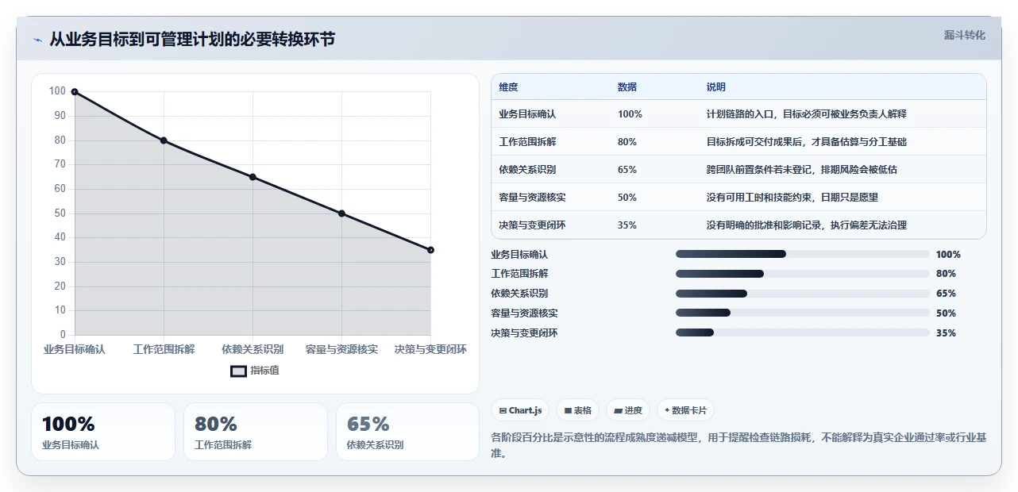
Task: Select the chart point for 决策与变更闭环
Action: click(430, 250)
